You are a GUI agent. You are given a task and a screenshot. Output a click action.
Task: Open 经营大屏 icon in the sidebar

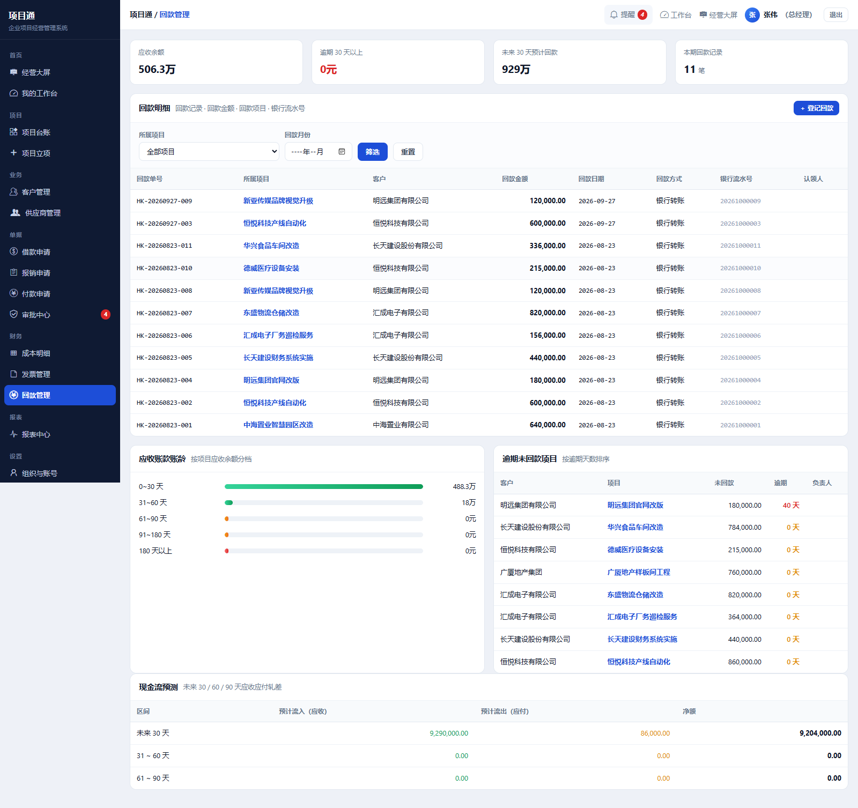(14, 72)
